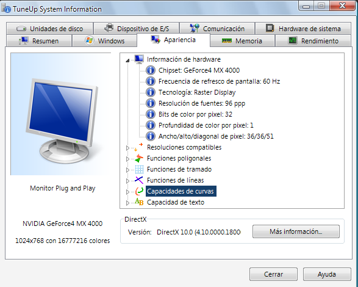Click the network icon on Comunicación tab
Screen dimensions: 358x287
[195, 28]
